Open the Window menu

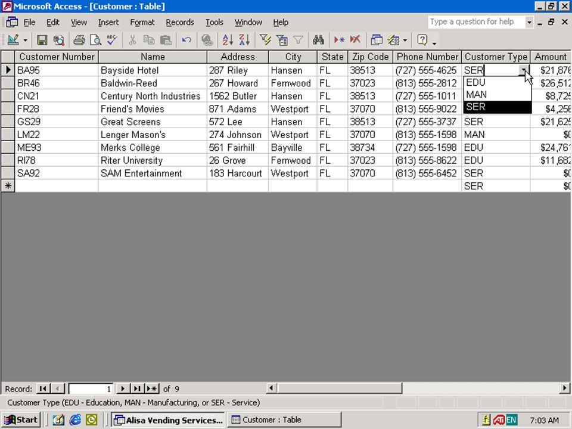[x=248, y=22]
